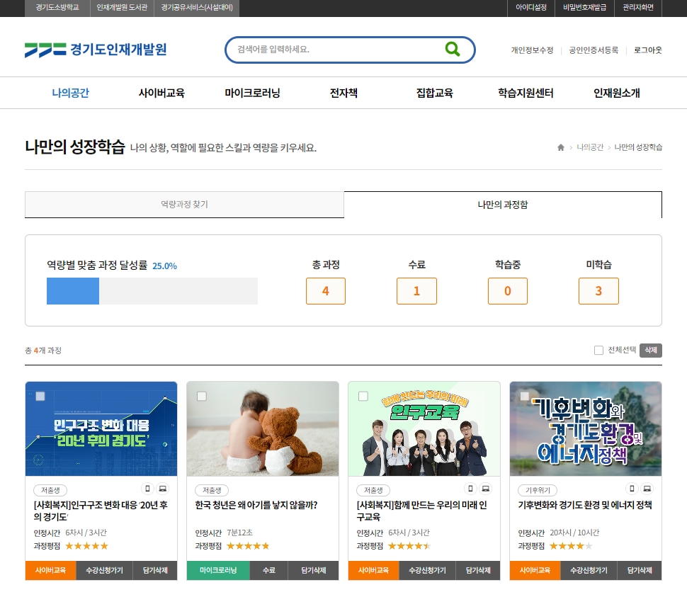Click the laptop icon on the 인구교육 card
Viewport: 687px width, 597px height.
click(x=486, y=489)
